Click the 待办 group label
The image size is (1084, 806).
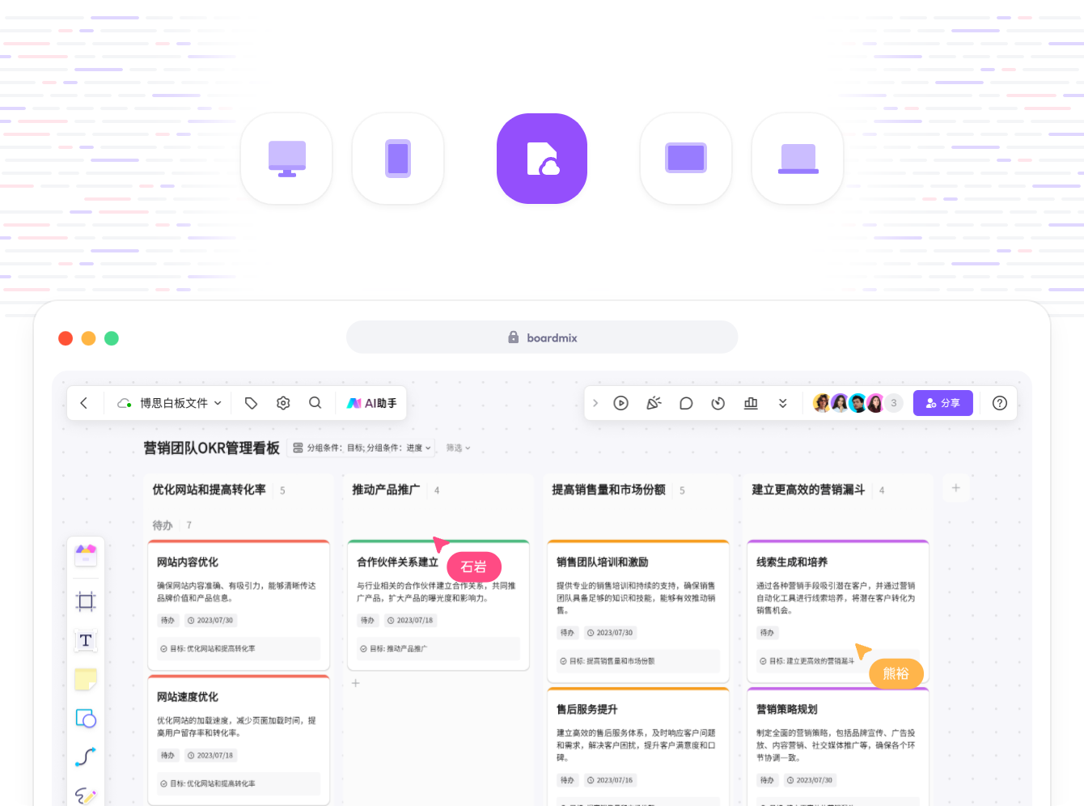pyautogui.click(x=163, y=525)
